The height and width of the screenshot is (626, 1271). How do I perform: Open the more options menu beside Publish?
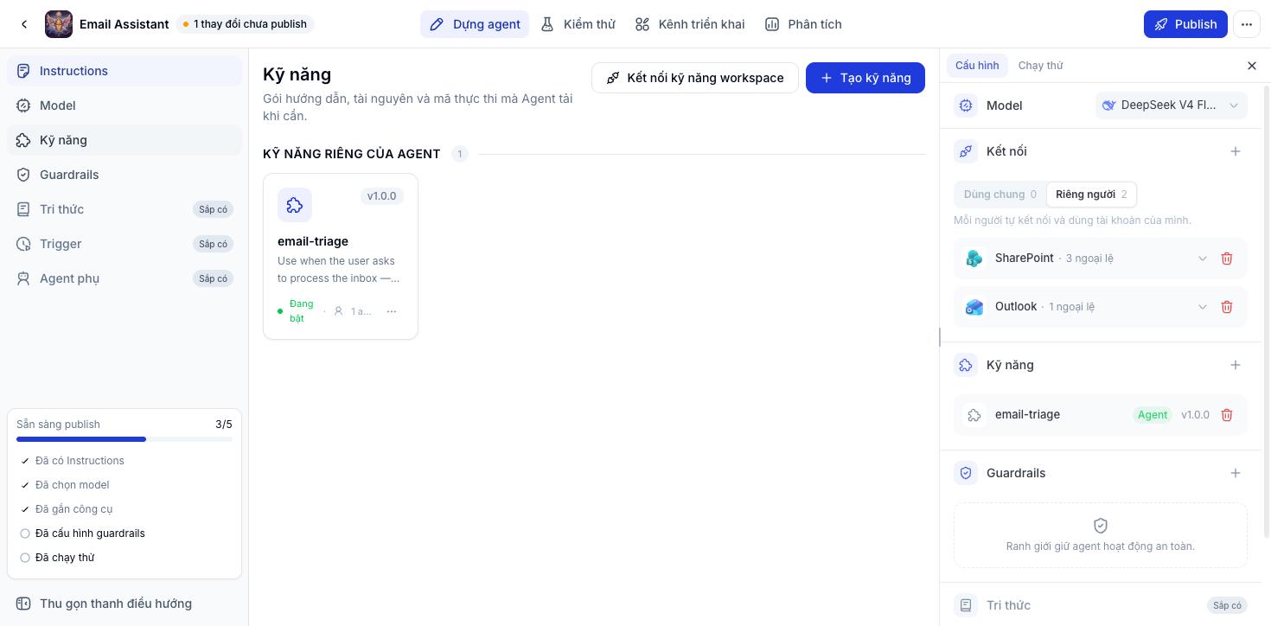point(1247,24)
